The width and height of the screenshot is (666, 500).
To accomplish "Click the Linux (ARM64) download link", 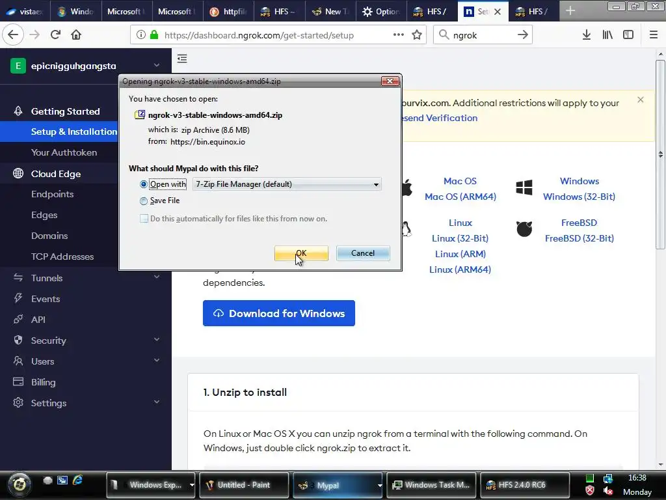I will click(x=460, y=270).
